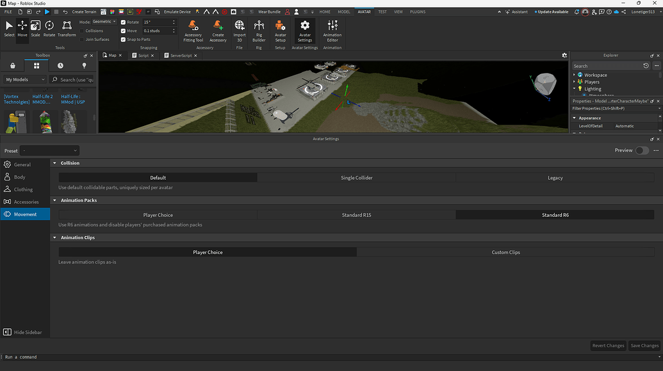
Task: Select Standard R6 animation pack option
Action: (555, 215)
